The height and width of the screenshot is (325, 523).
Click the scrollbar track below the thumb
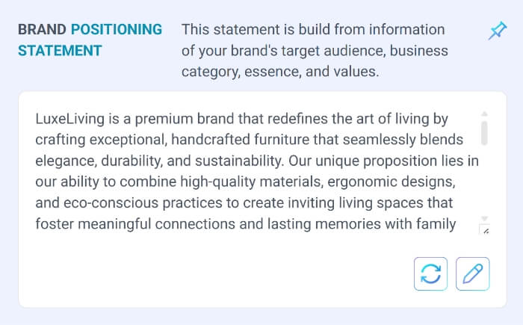[484, 179]
